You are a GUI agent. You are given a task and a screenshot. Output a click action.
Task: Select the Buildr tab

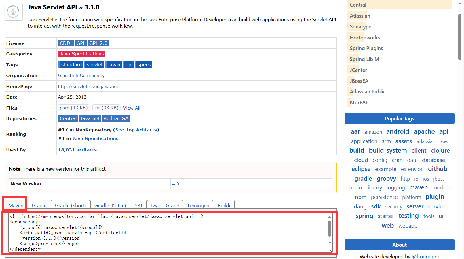(x=224, y=205)
